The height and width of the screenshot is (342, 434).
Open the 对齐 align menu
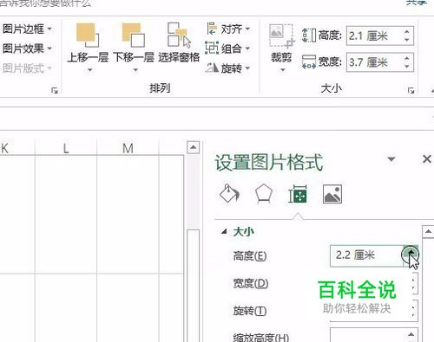click(228, 29)
